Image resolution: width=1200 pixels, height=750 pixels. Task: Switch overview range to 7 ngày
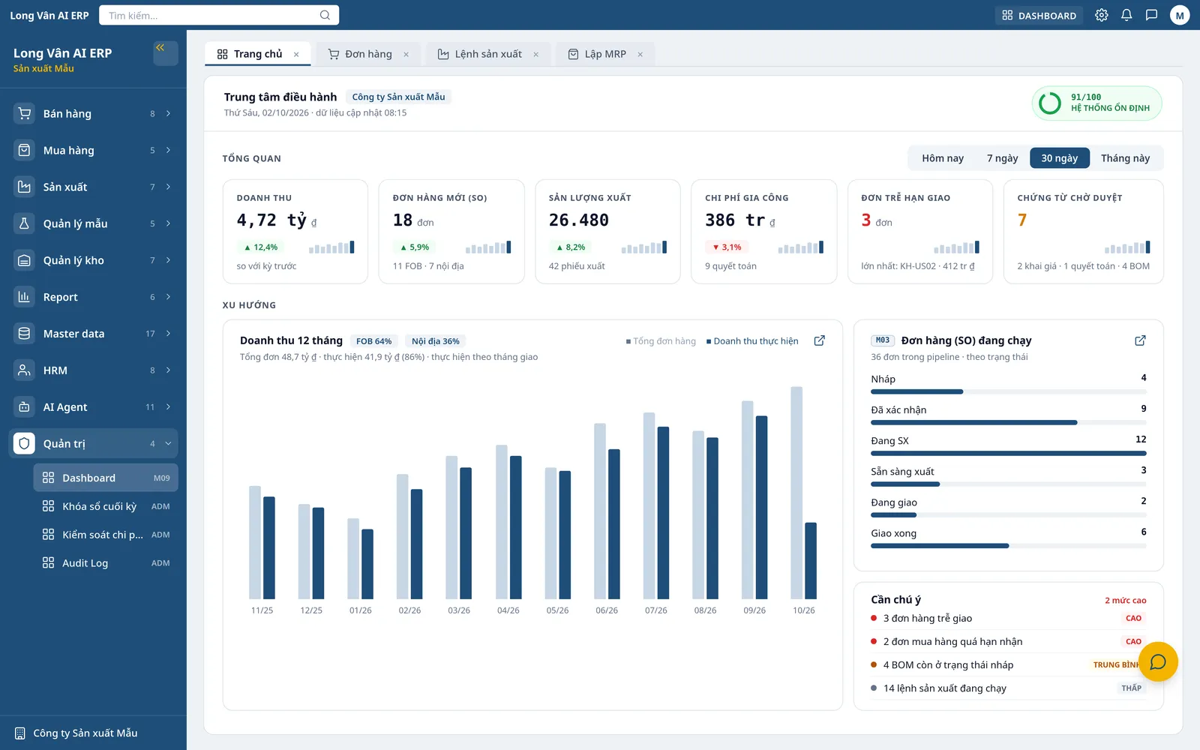1002,158
